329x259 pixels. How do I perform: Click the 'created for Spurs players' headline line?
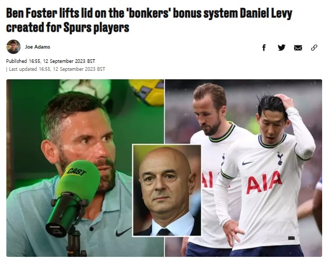[x=68, y=27]
